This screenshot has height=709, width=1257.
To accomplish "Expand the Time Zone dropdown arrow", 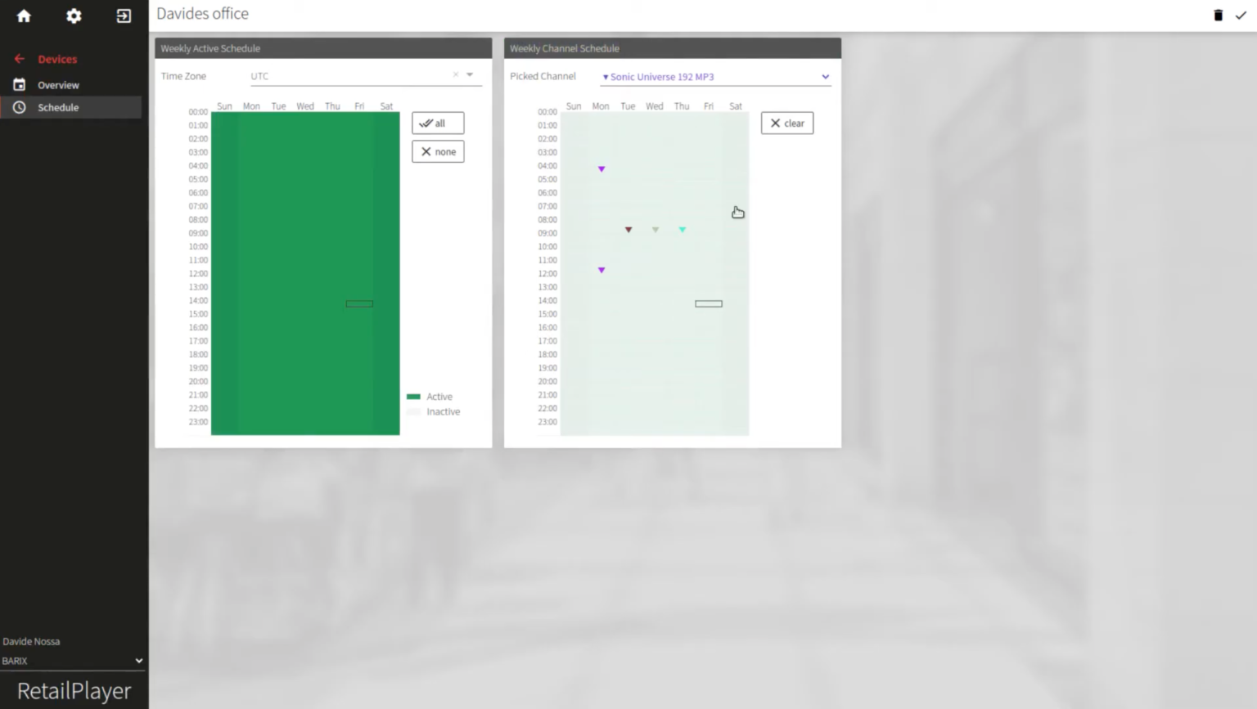I will pos(470,75).
